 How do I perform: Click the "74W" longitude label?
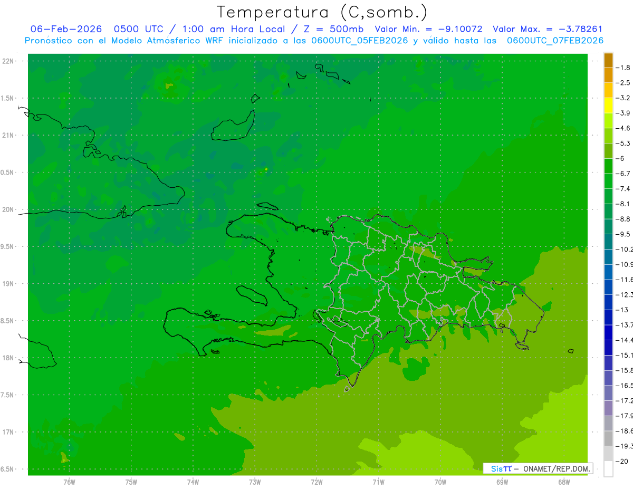pyautogui.click(x=193, y=482)
